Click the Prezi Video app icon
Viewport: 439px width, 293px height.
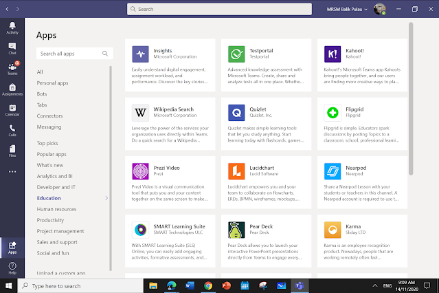pos(140,171)
